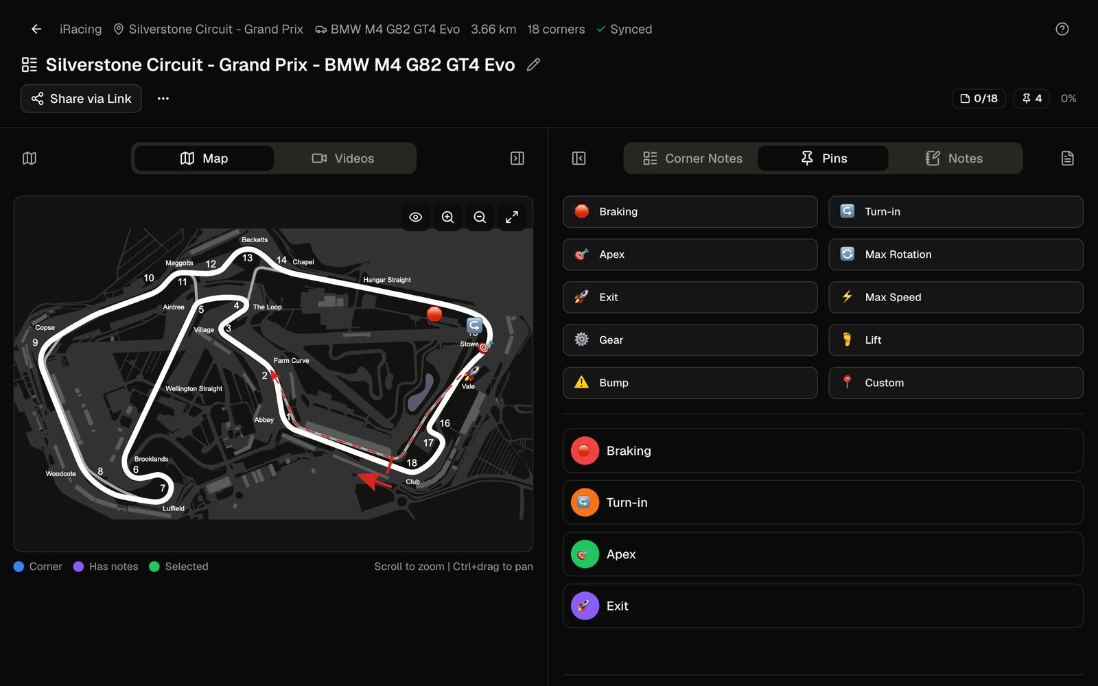Pick the Gear pin button
The image size is (1098, 686).
point(690,340)
